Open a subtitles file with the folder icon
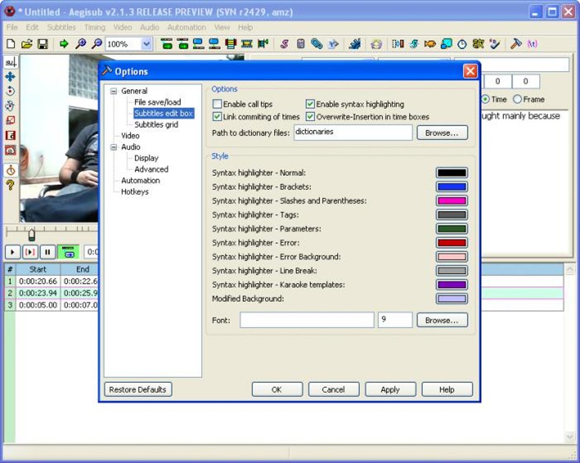This screenshot has width=580, height=463. 27,44
